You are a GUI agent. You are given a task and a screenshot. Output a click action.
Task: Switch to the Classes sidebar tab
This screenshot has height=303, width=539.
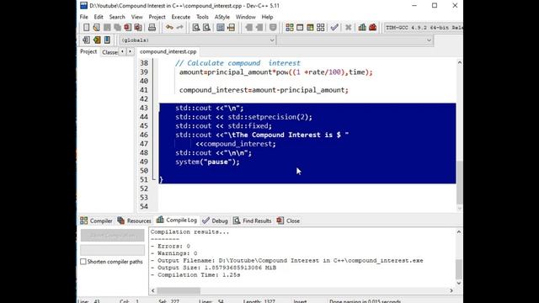pos(109,52)
